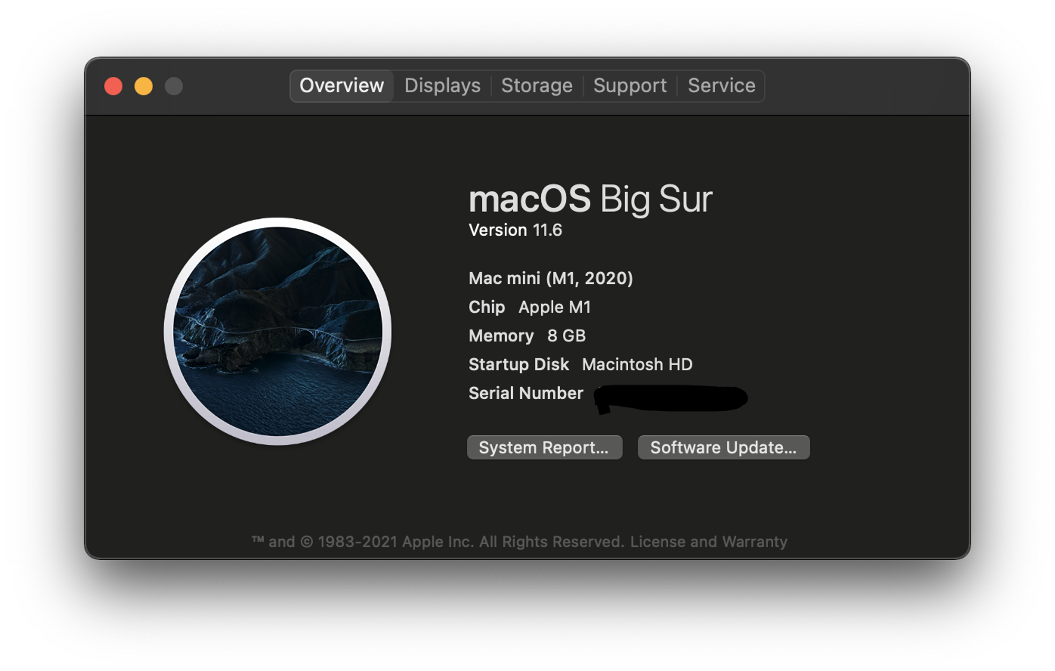1055x671 pixels.
Task: Click the Macintosh HD startup disk value
Action: pos(637,365)
